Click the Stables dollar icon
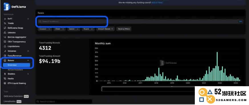 click(5, 74)
